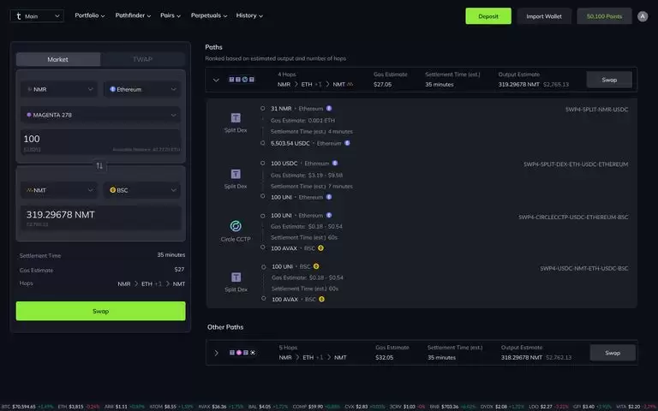Image resolution: width=658 pixels, height=411 pixels.
Task: Click the swap direction arrows icon
Action: 99,165
